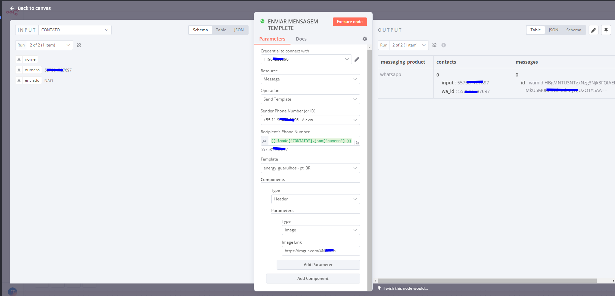Open the Credential to connect with dropdown
The image size is (615, 296).
pyautogui.click(x=306, y=59)
